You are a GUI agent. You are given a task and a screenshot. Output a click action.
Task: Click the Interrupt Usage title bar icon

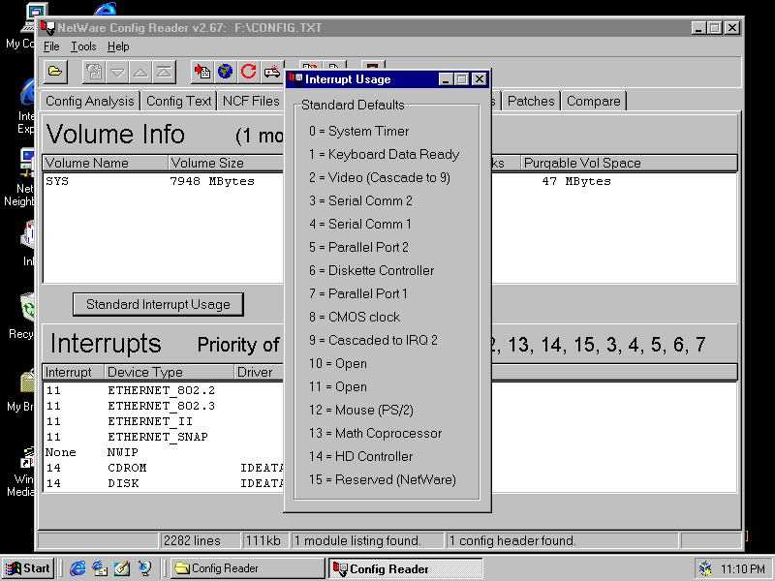[295, 79]
